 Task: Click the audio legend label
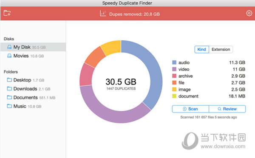(184, 62)
